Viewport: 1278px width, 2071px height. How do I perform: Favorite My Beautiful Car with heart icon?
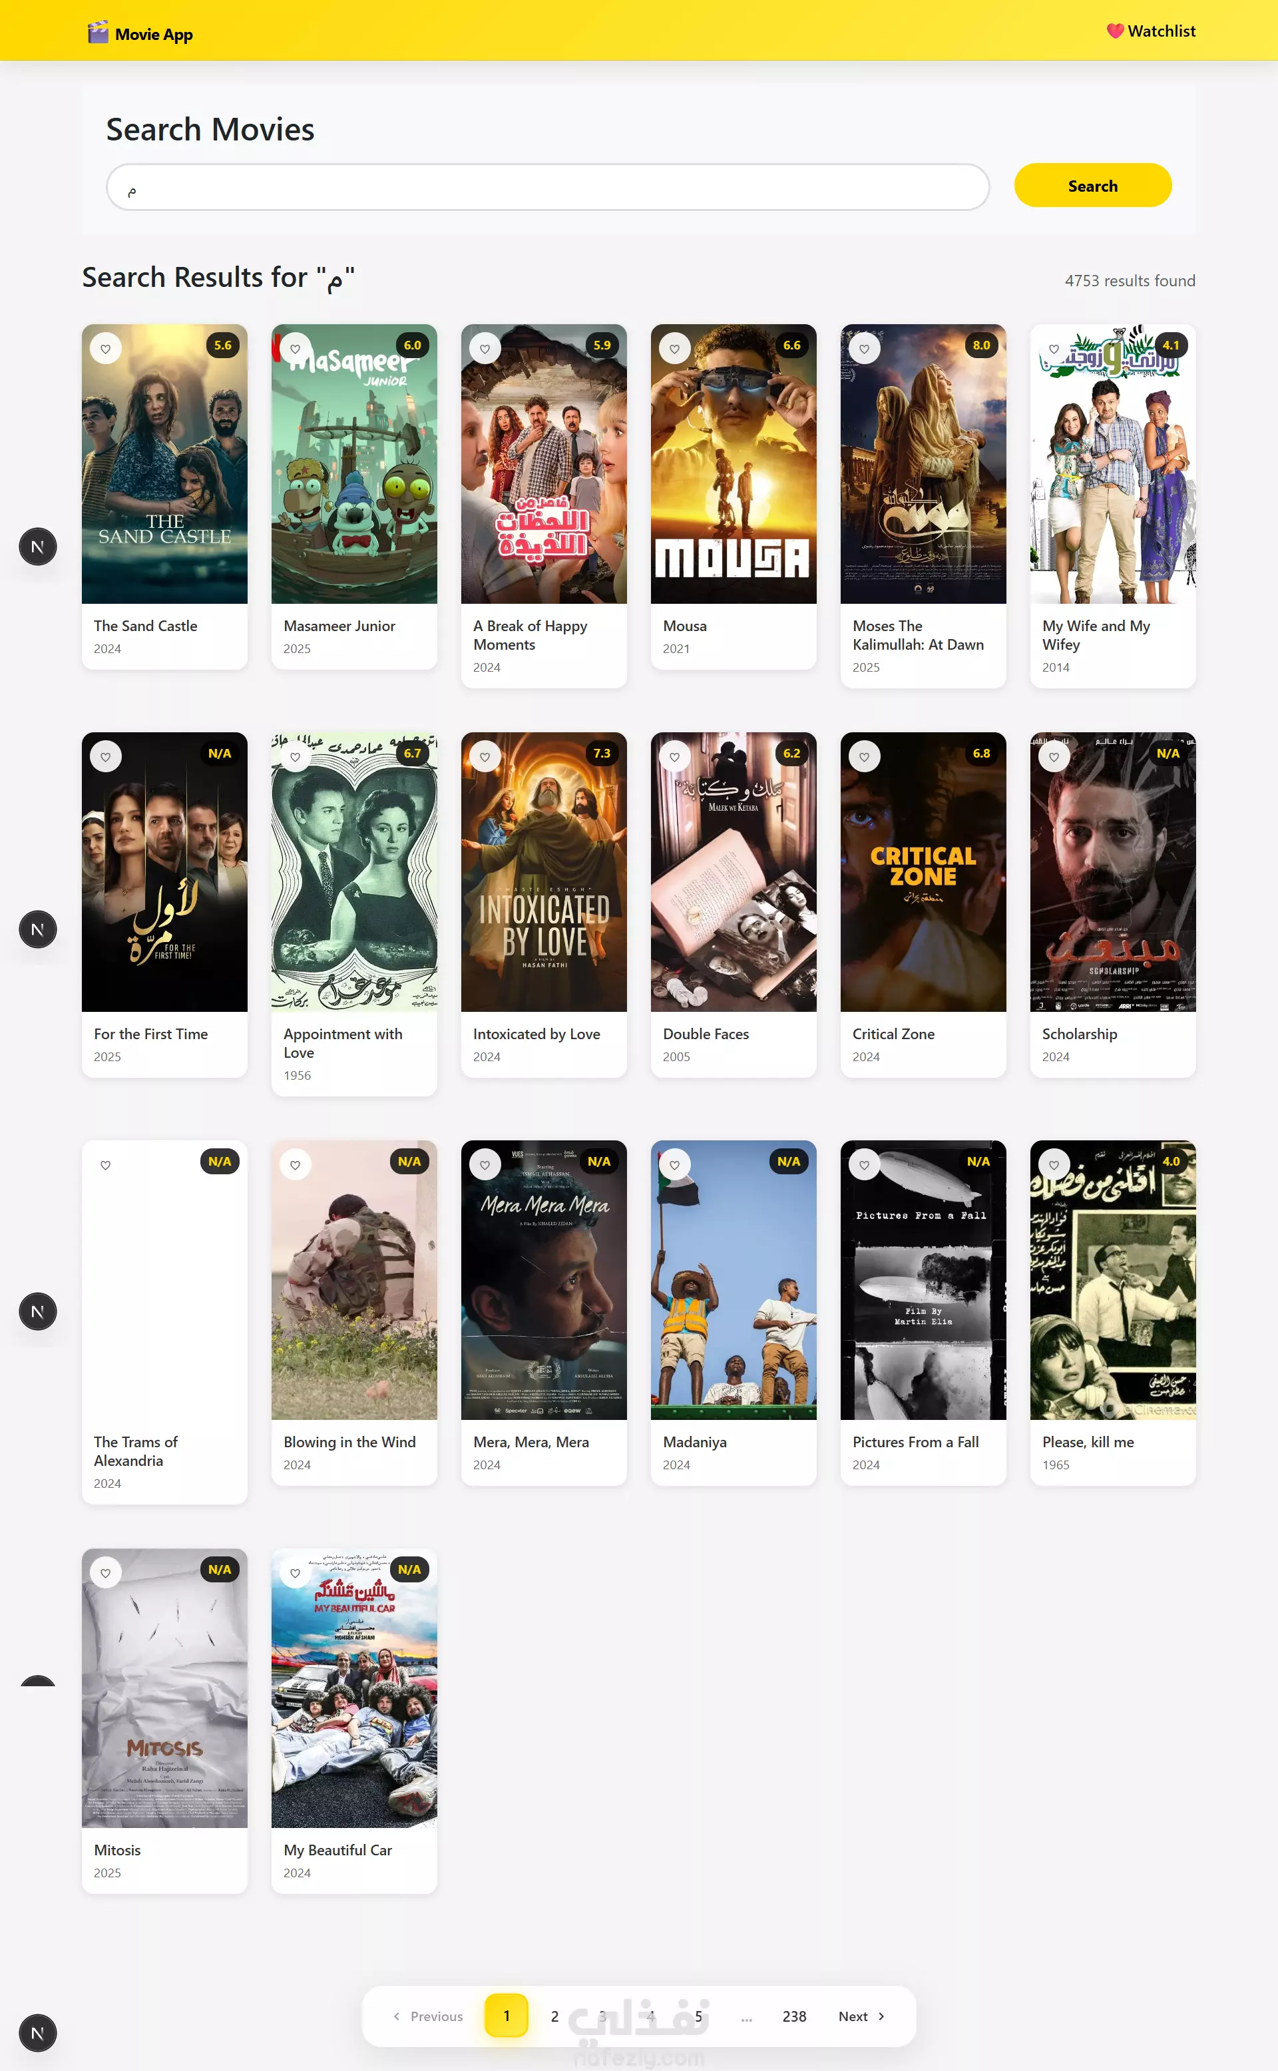[x=295, y=1573]
